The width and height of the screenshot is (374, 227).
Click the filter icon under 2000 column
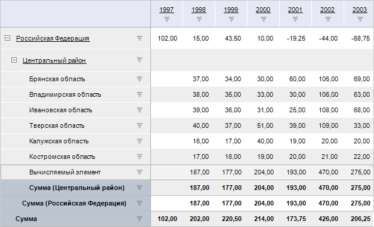[x=264, y=19]
